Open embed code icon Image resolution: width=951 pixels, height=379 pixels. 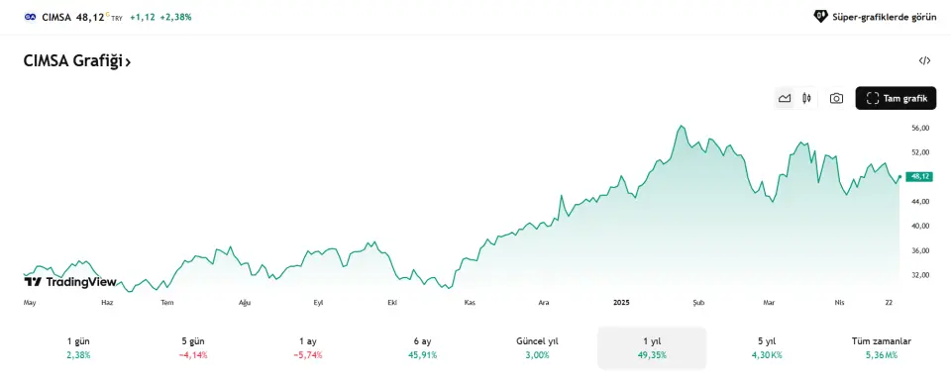pyautogui.click(x=924, y=60)
